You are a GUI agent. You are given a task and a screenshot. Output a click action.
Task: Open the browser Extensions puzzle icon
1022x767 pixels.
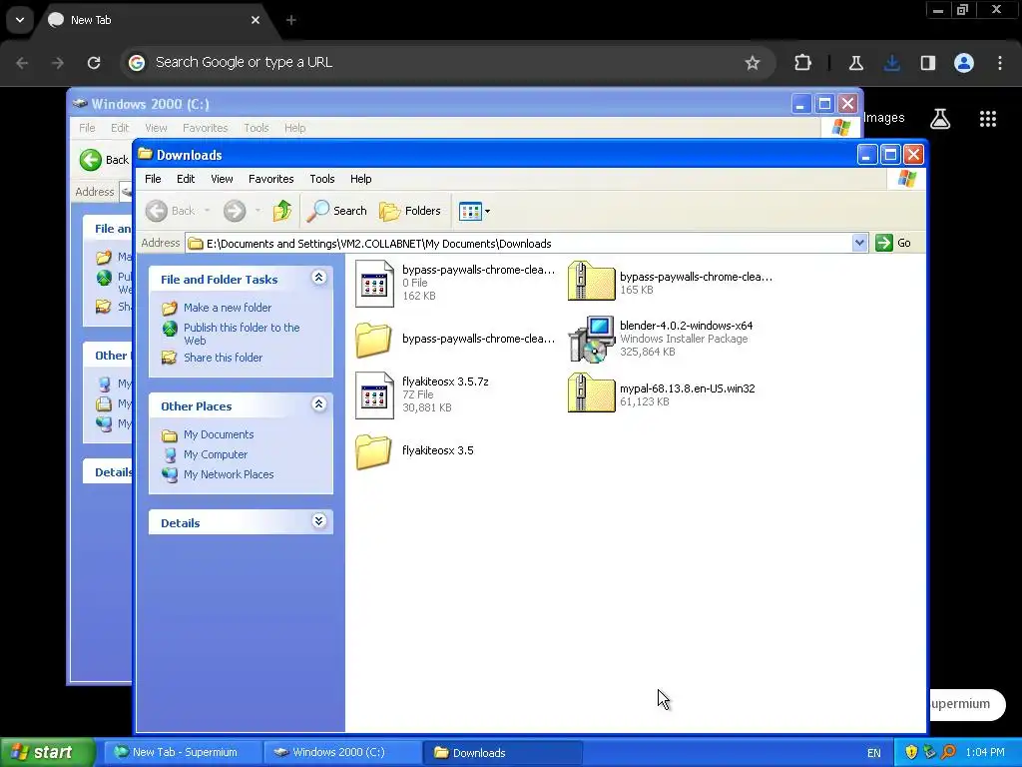pyautogui.click(x=803, y=63)
